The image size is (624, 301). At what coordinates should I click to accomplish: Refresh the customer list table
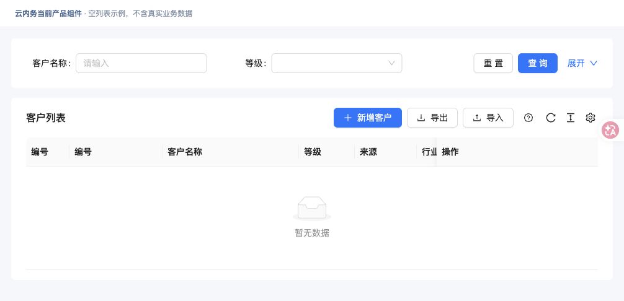tap(550, 118)
